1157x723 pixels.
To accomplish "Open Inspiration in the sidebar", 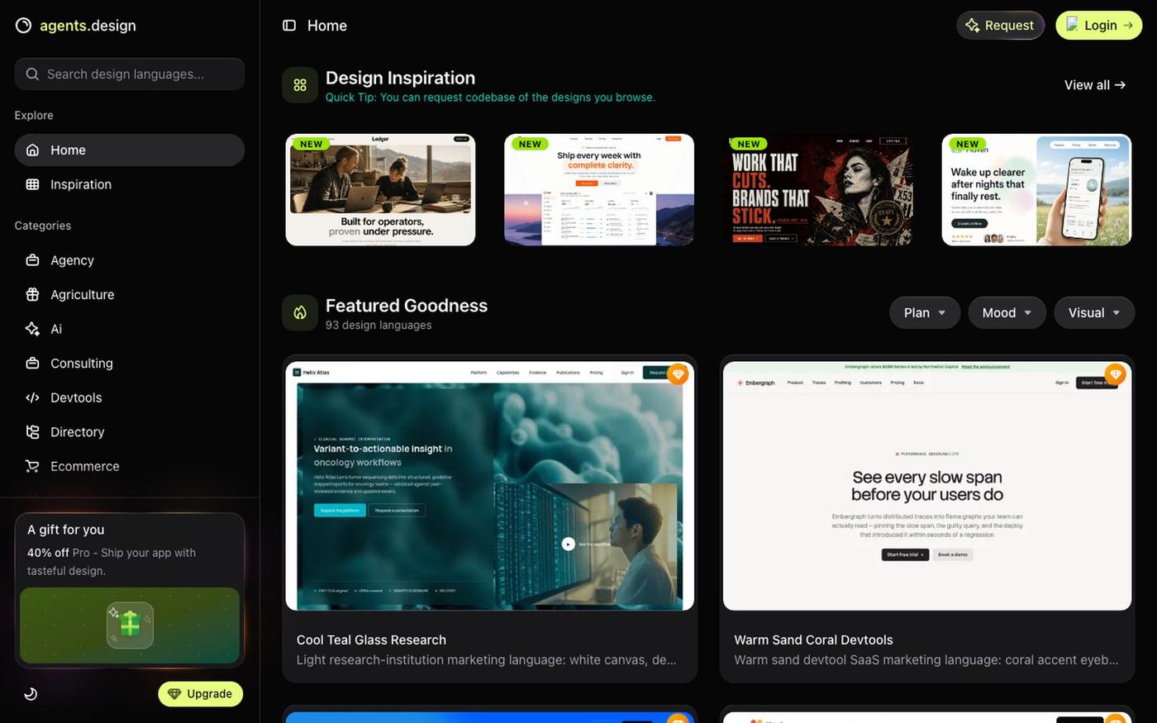I will click(130, 184).
